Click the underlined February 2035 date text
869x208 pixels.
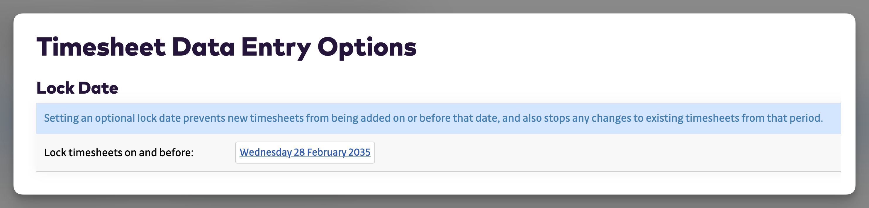pos(305,152)
